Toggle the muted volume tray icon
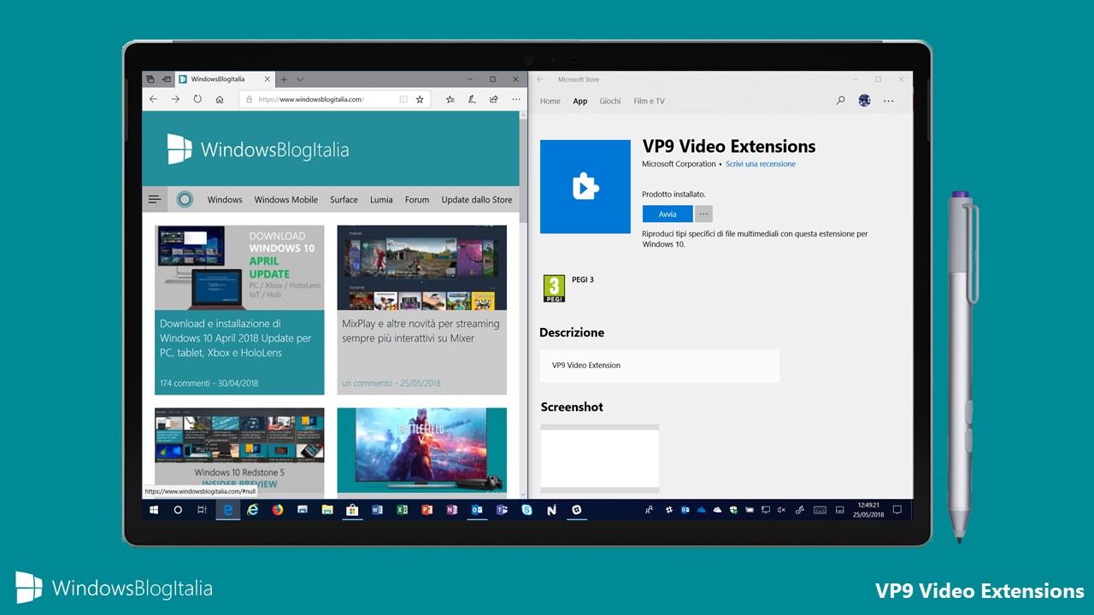 point(781,510)
